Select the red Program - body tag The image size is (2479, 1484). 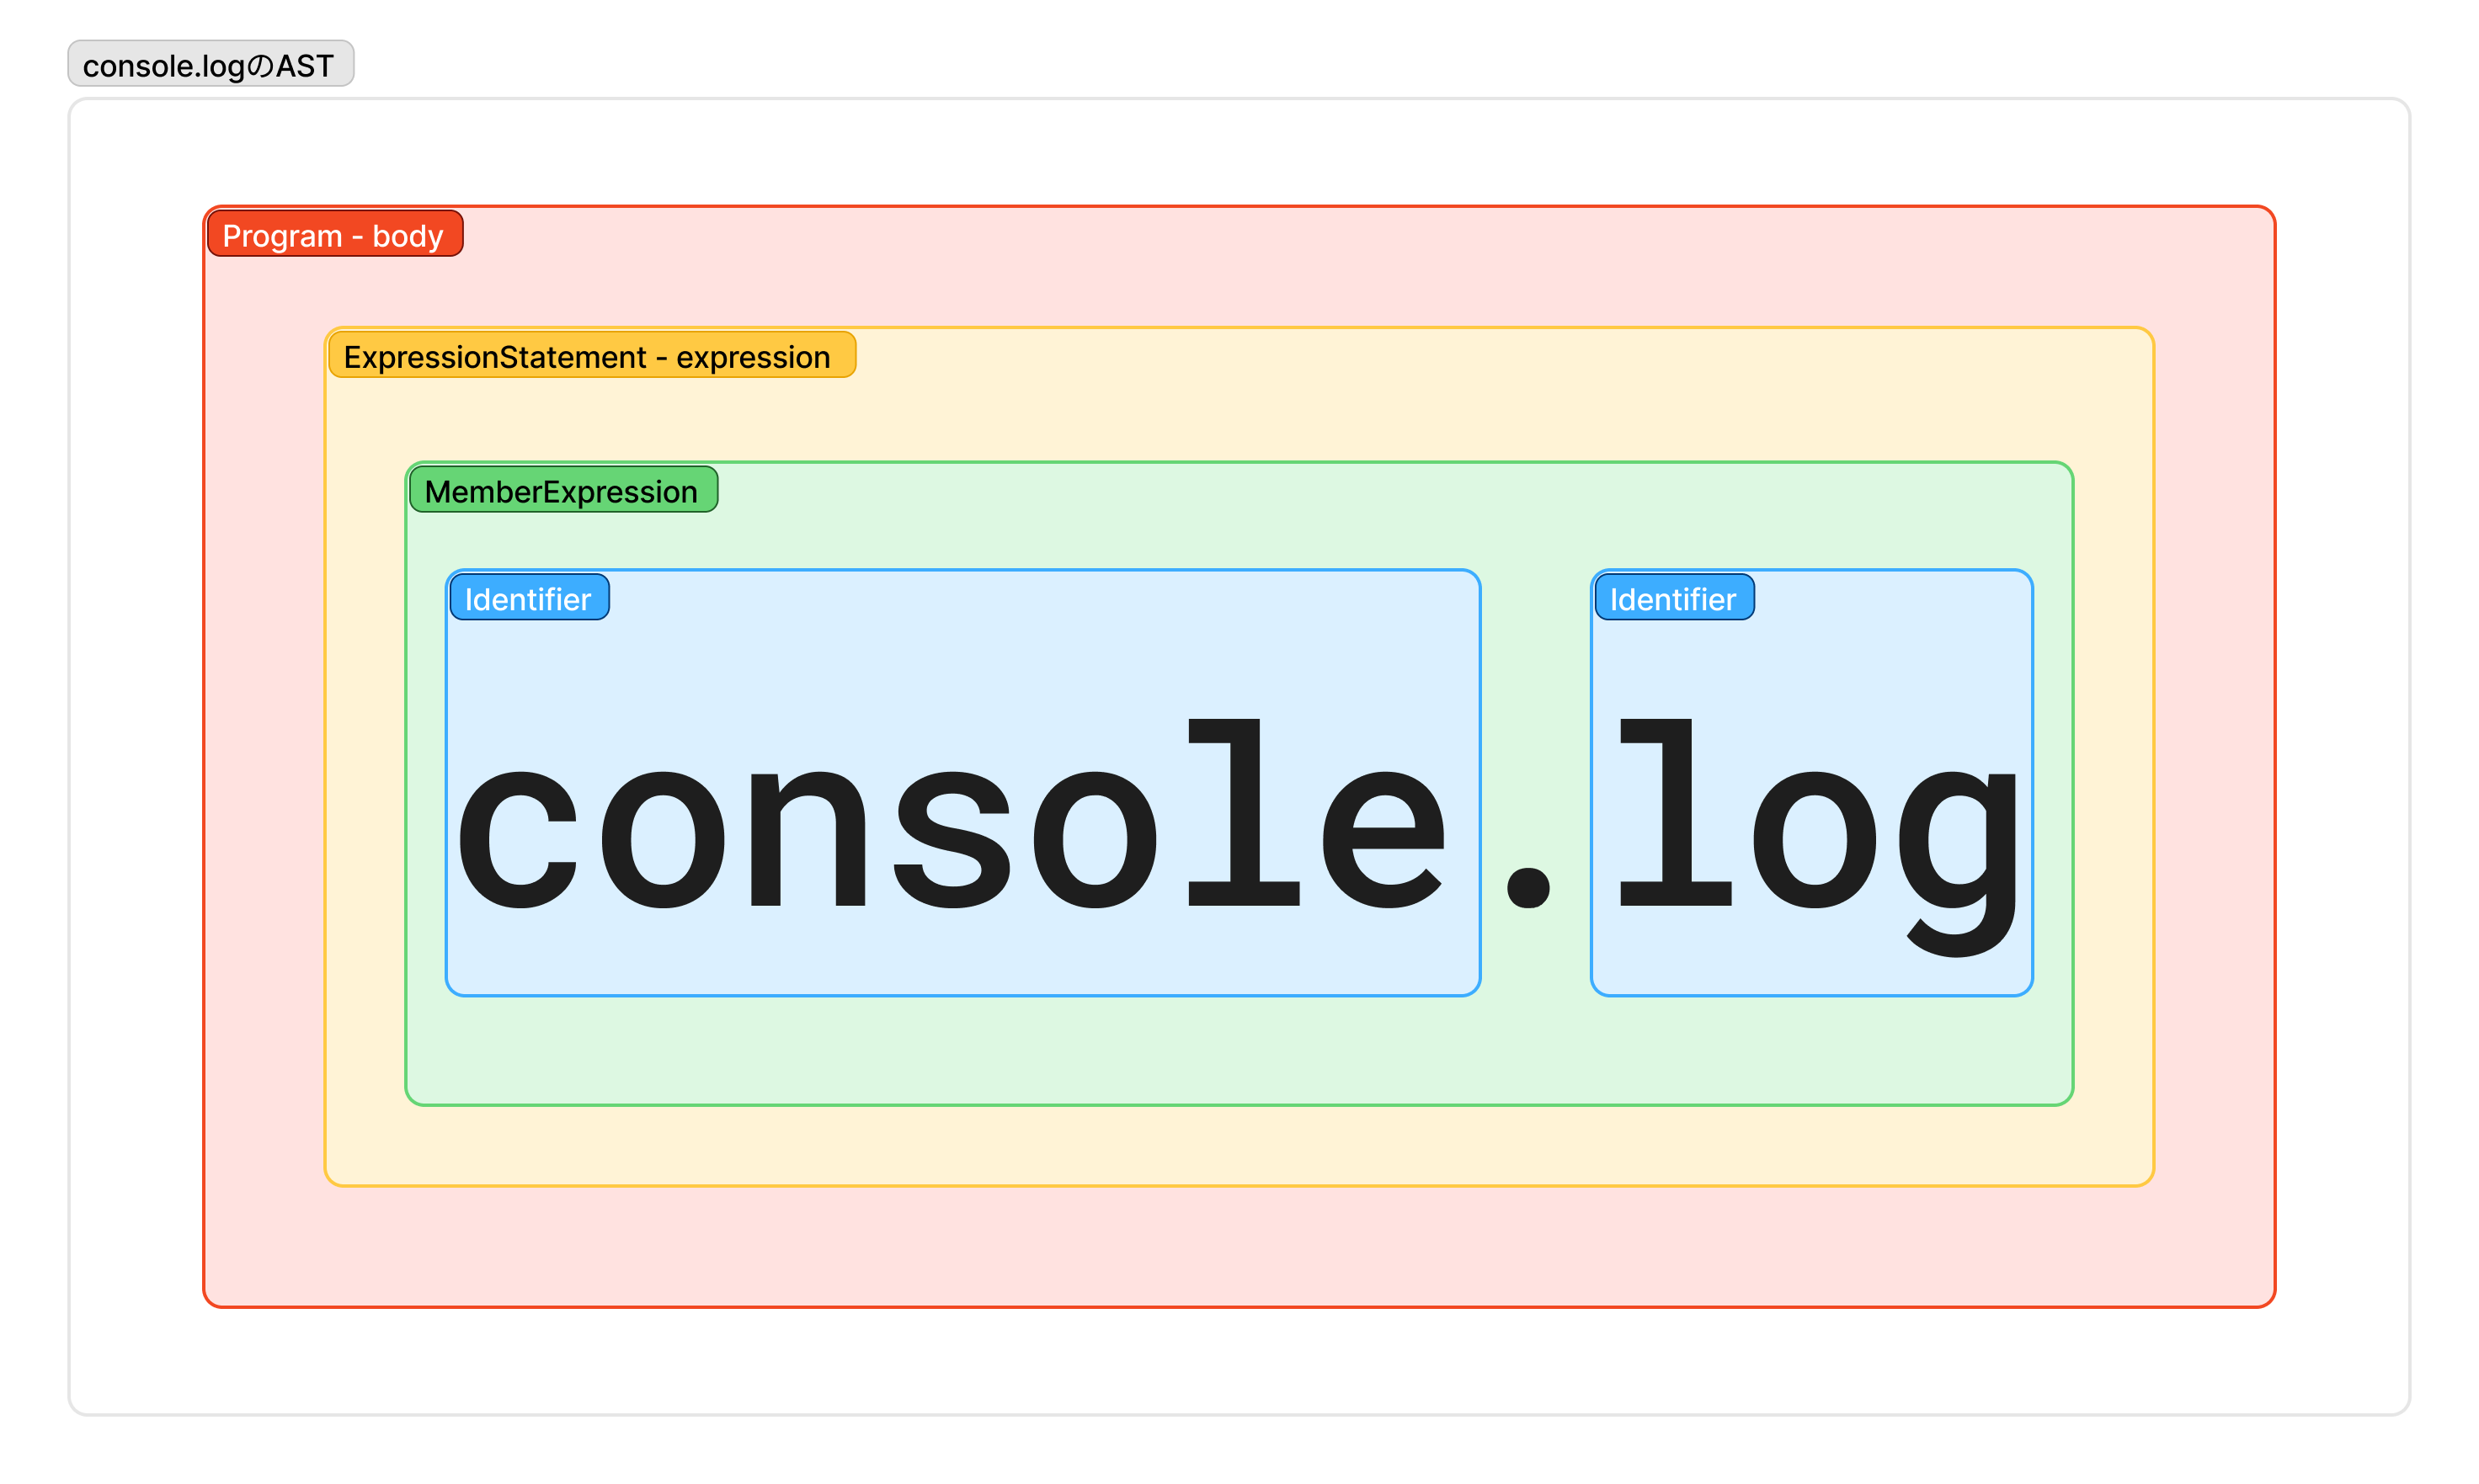pos(334,235)
